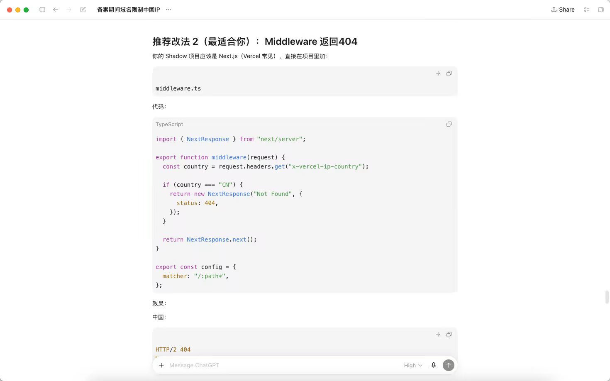Toggle the sidebar panel icon
The width and height of the screenshot is (610, 381).
(42, 10)
